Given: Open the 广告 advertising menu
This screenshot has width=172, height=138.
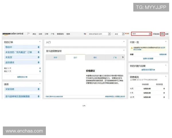Looking at the screenshot, I should click(x=52, y=34).
